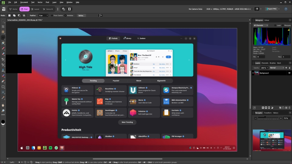The image size is (292, 164).
Task: Enable the From Centre checkbox
Action: [52, 15]
